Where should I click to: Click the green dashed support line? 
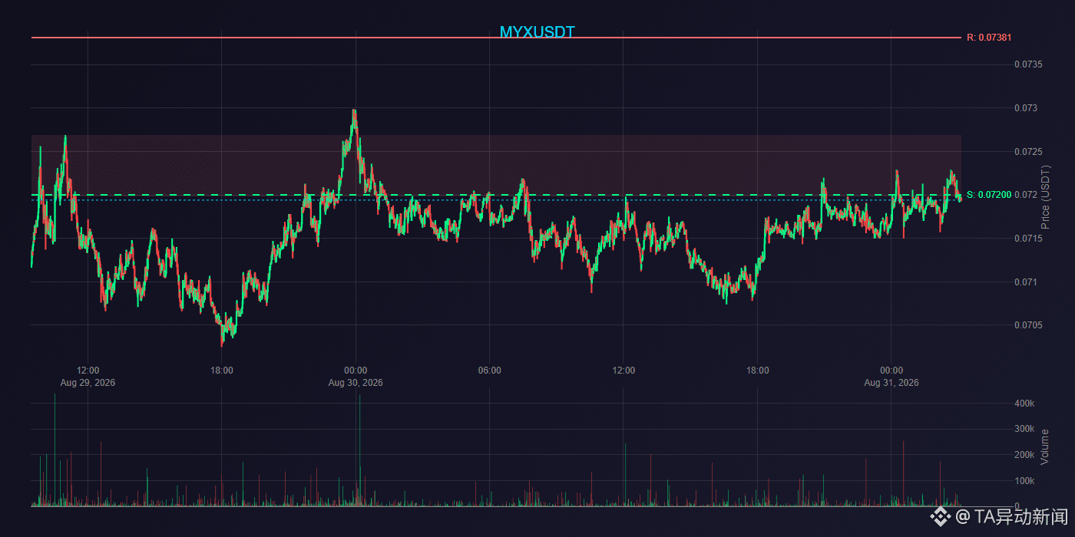pyautogui.click(x=496, y=195)
